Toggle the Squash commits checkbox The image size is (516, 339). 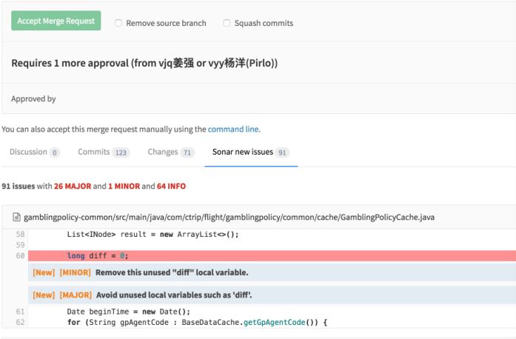pyautogui.click(x=227, y=23)
